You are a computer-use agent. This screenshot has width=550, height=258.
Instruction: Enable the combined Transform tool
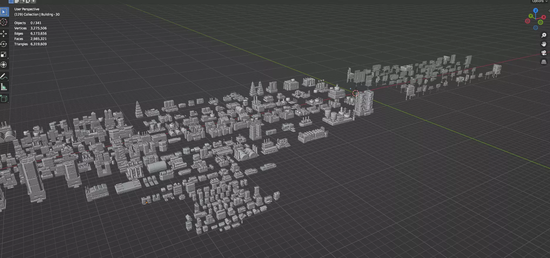4,65
